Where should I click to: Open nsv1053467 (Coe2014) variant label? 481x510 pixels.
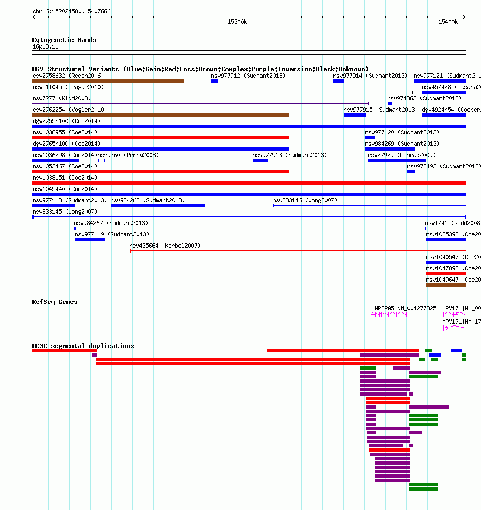65,166
